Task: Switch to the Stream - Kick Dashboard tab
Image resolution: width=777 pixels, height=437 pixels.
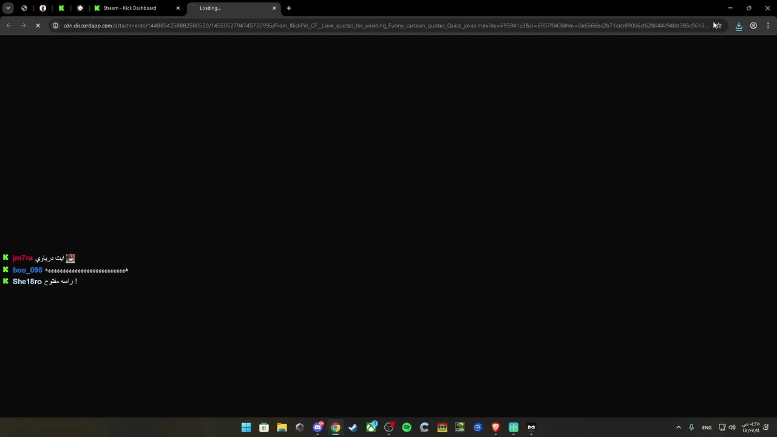Action: click(x=137, y=8)
